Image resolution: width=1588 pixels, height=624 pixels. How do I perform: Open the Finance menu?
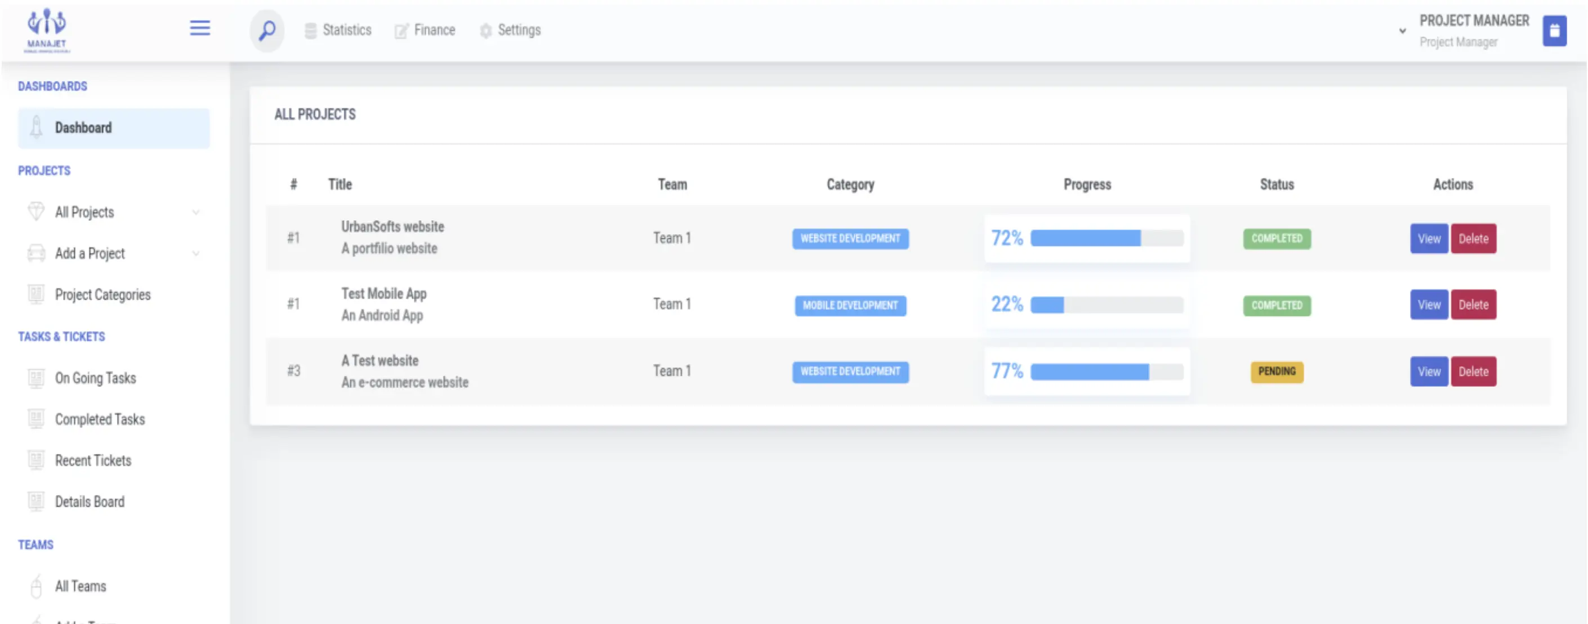click(425, 30)
